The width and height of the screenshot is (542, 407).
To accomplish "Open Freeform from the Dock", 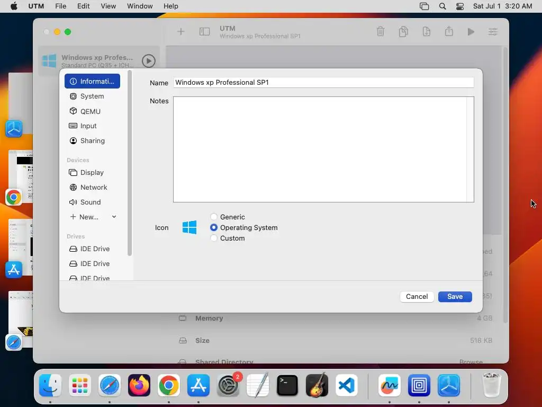I will click(x=390, y=385).
